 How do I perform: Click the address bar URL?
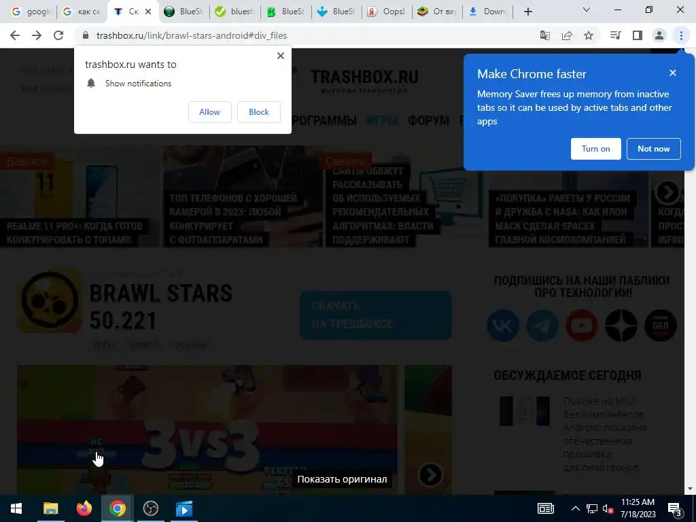coord(192,35)
